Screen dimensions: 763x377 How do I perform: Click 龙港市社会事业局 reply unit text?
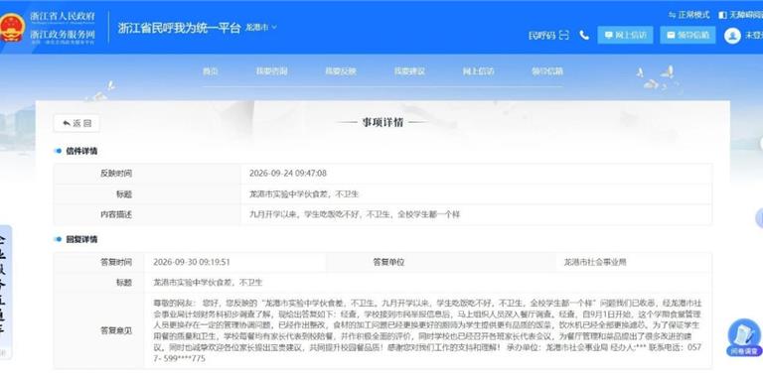pos(595,262)
